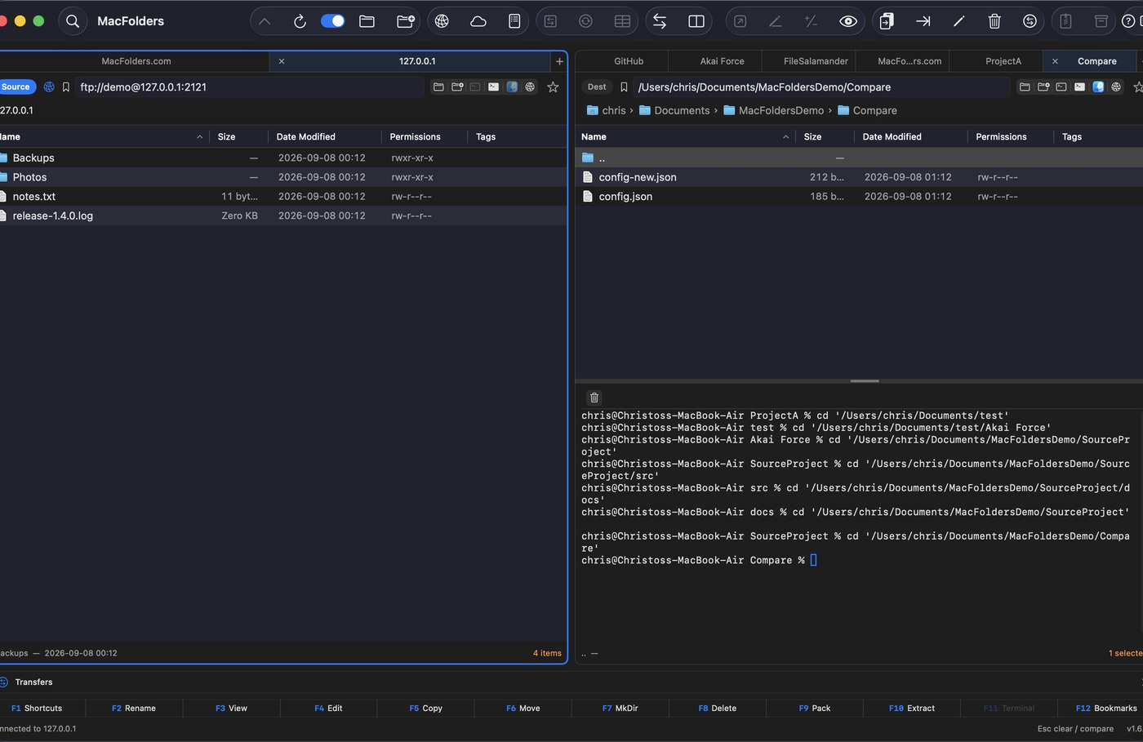Image resolution: width=1143 pixels, height=742 pixels.
Task: Click the bookmark icon beside ftp address
Action: click(66, 87)
